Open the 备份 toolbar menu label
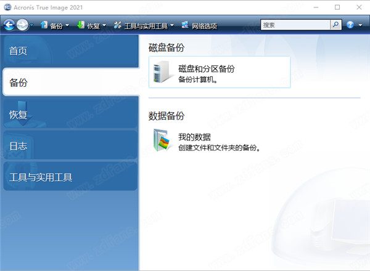Viewport: 370px width, 271px height. tap(56, 26)
